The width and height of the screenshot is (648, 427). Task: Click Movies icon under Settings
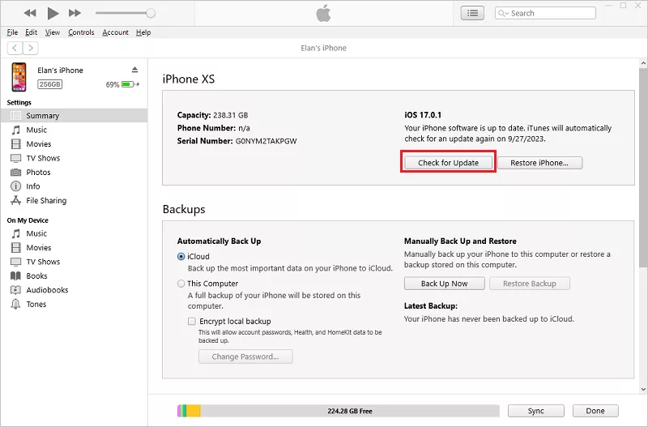tap(15, 144)
